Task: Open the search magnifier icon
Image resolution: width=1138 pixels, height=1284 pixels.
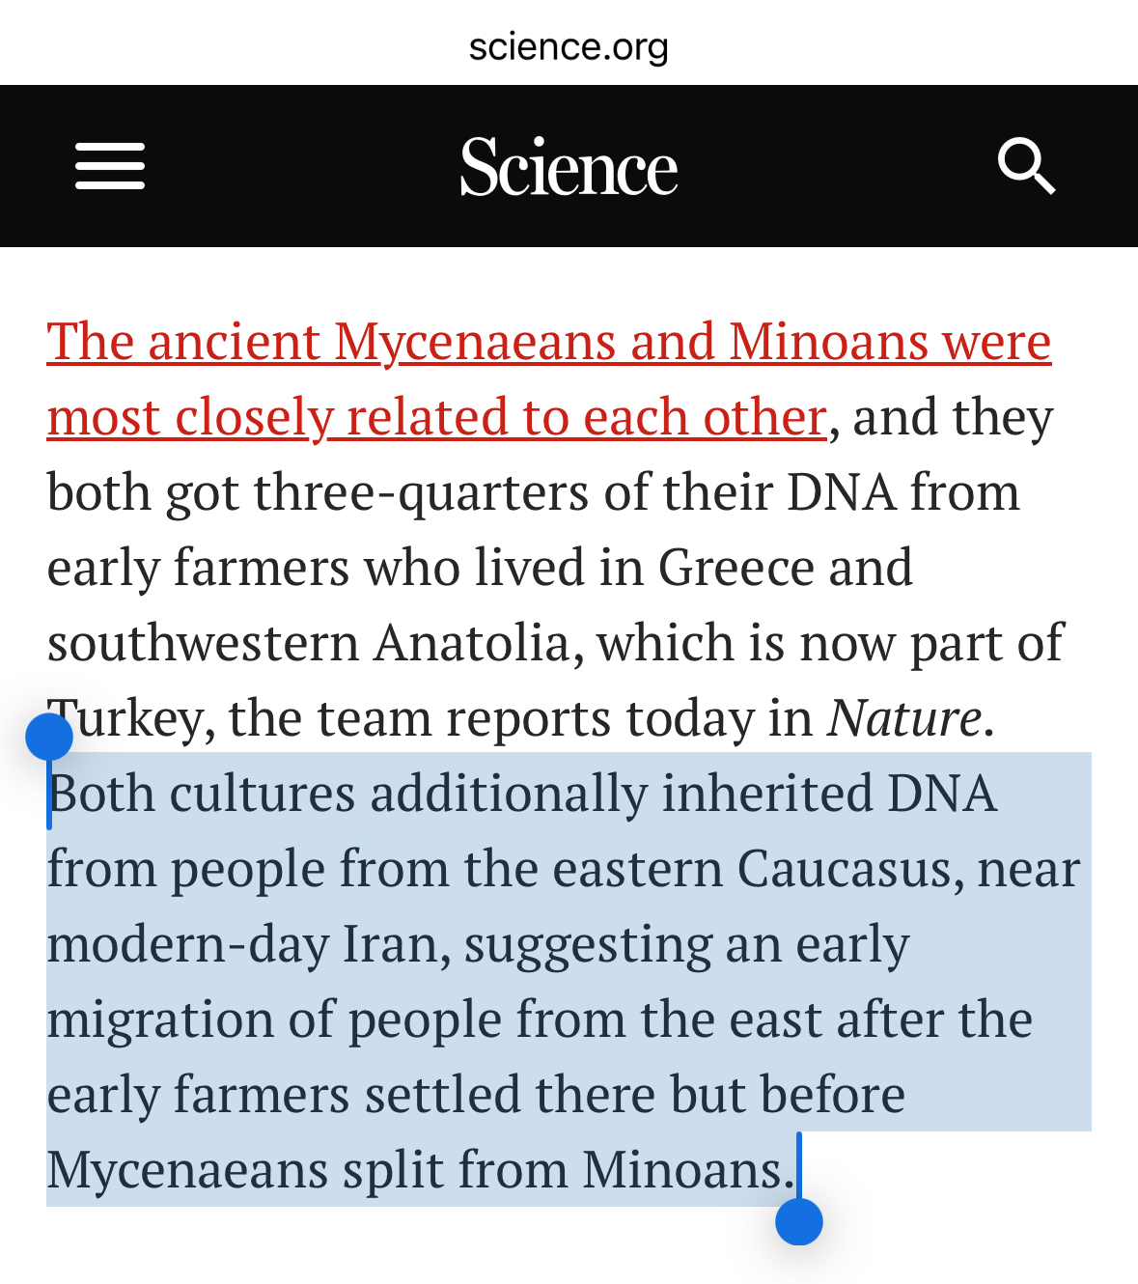Action: point(1026,166)
